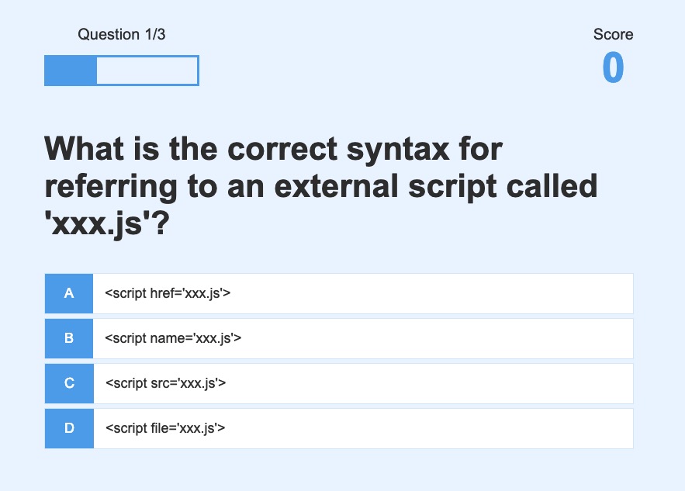685x491 pixels.
Task: Click the word 'syntax' in the question
Action: tap(399, 150)
